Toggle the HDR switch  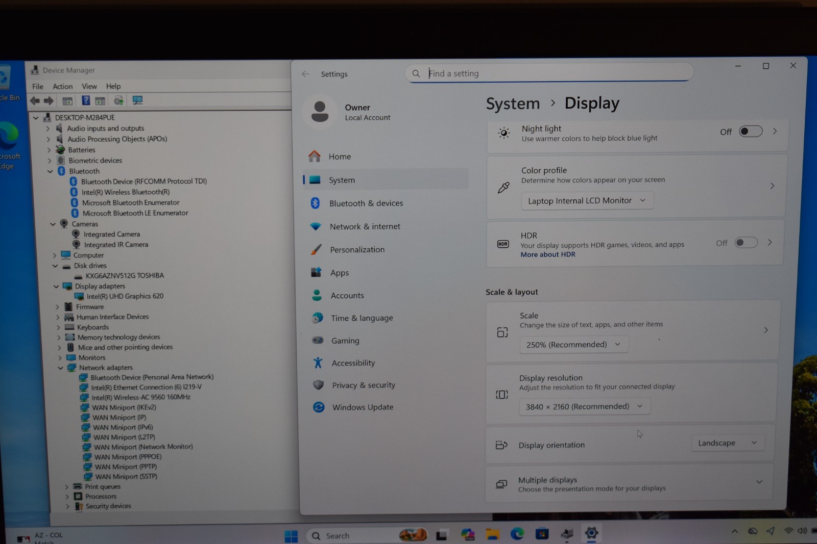click(746, 243)
